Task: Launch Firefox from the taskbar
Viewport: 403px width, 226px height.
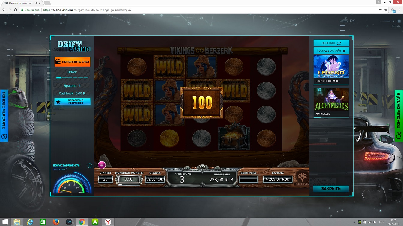Action: pyautogui.click(x=56, y=222)
